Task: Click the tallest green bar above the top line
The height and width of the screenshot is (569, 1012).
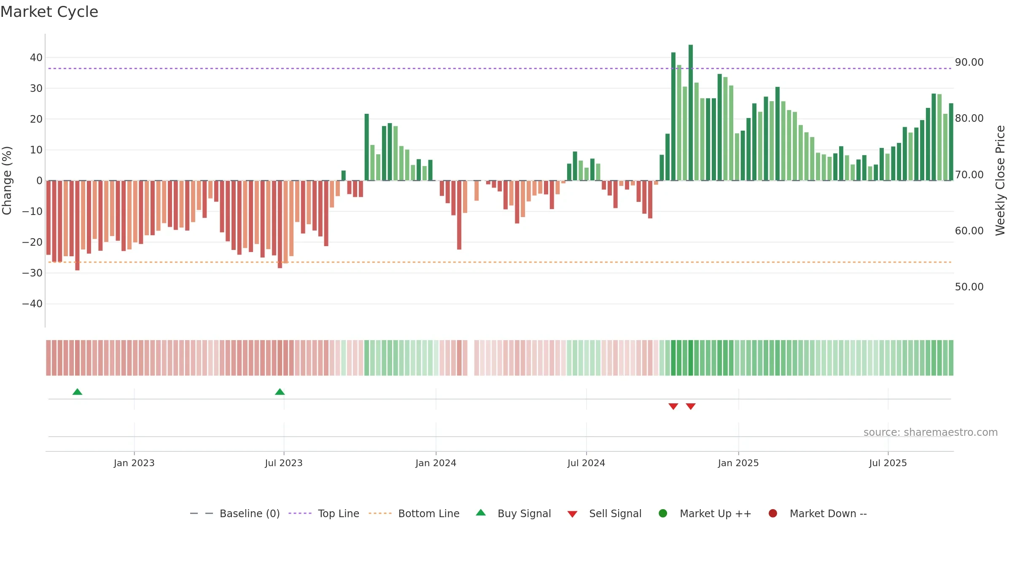Action: [x=691, y=113]
